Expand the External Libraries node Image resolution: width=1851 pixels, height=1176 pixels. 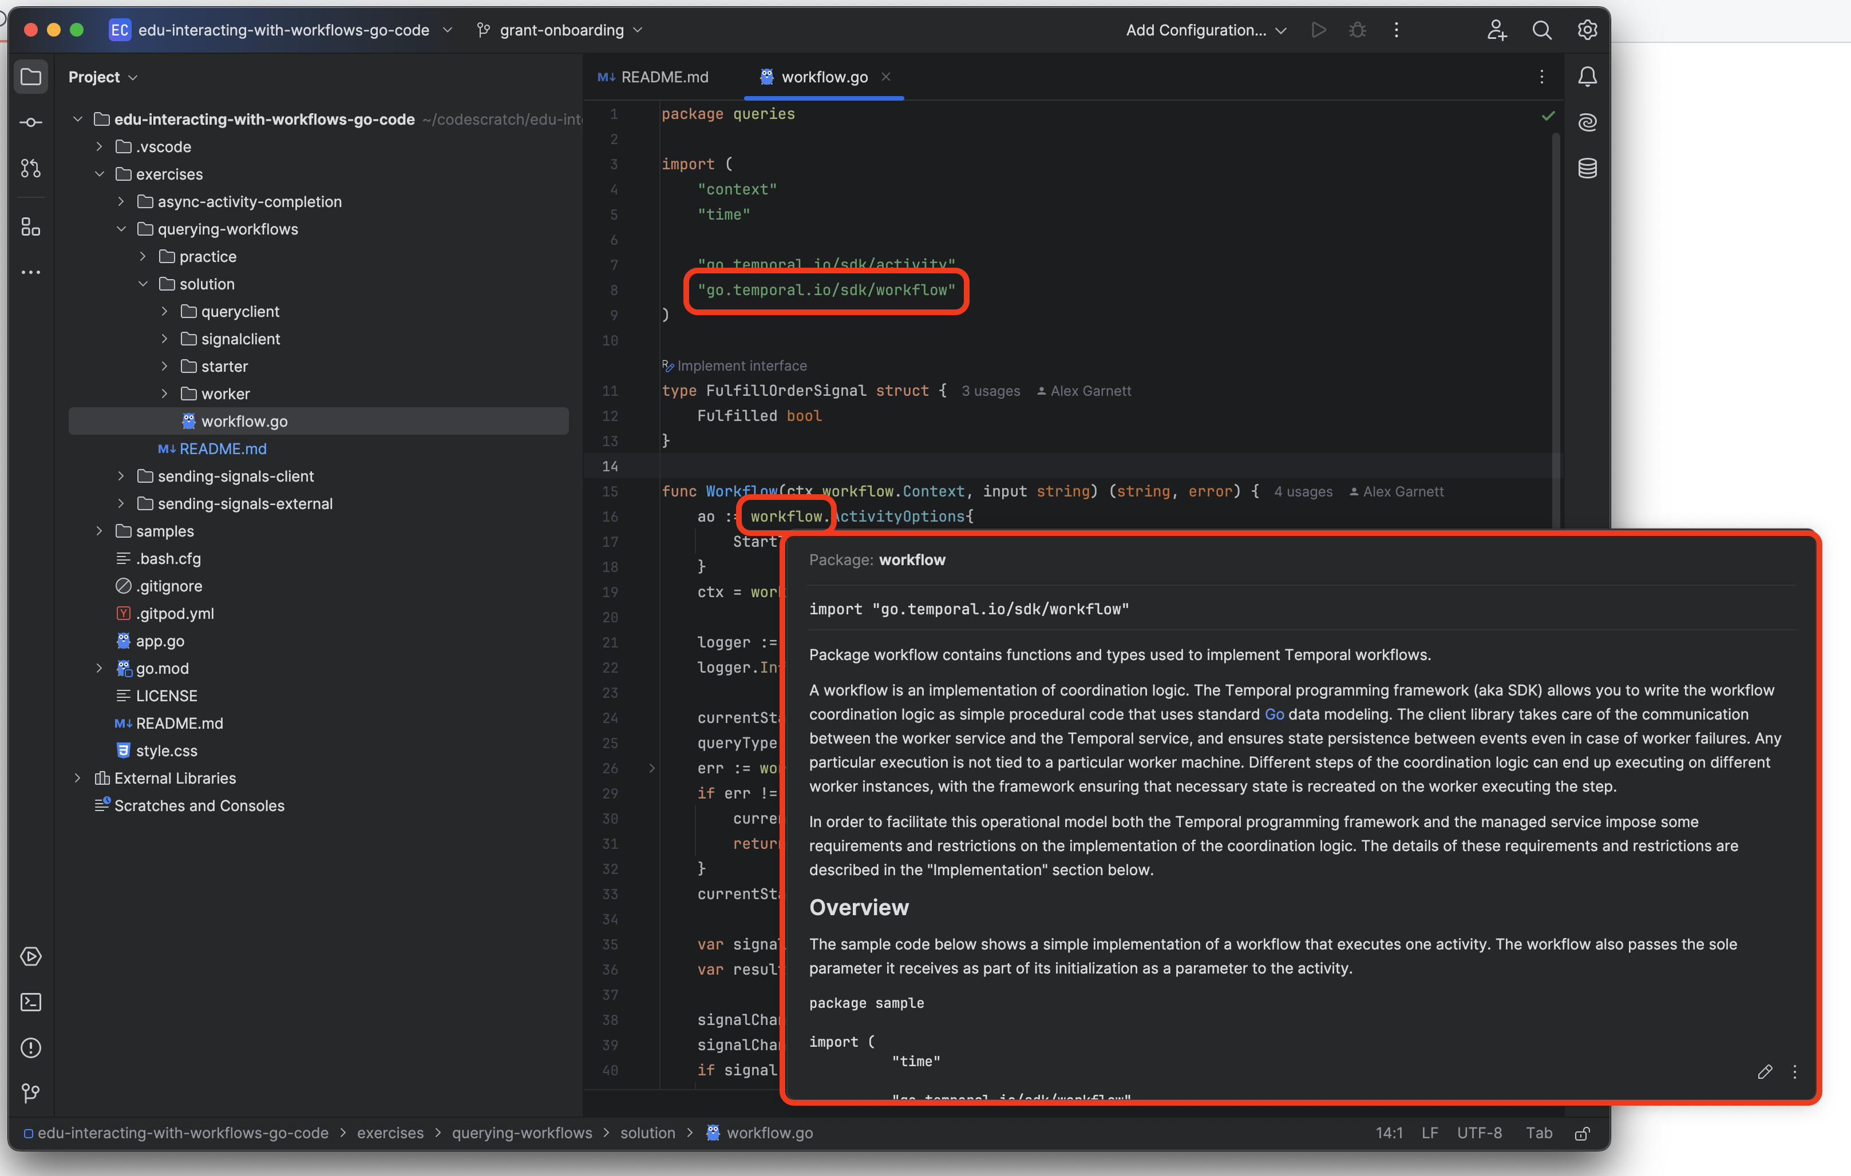point(78,778)
